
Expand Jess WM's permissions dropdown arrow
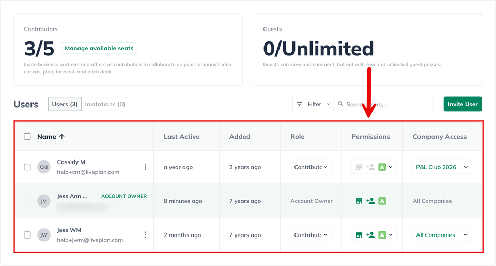391,234
